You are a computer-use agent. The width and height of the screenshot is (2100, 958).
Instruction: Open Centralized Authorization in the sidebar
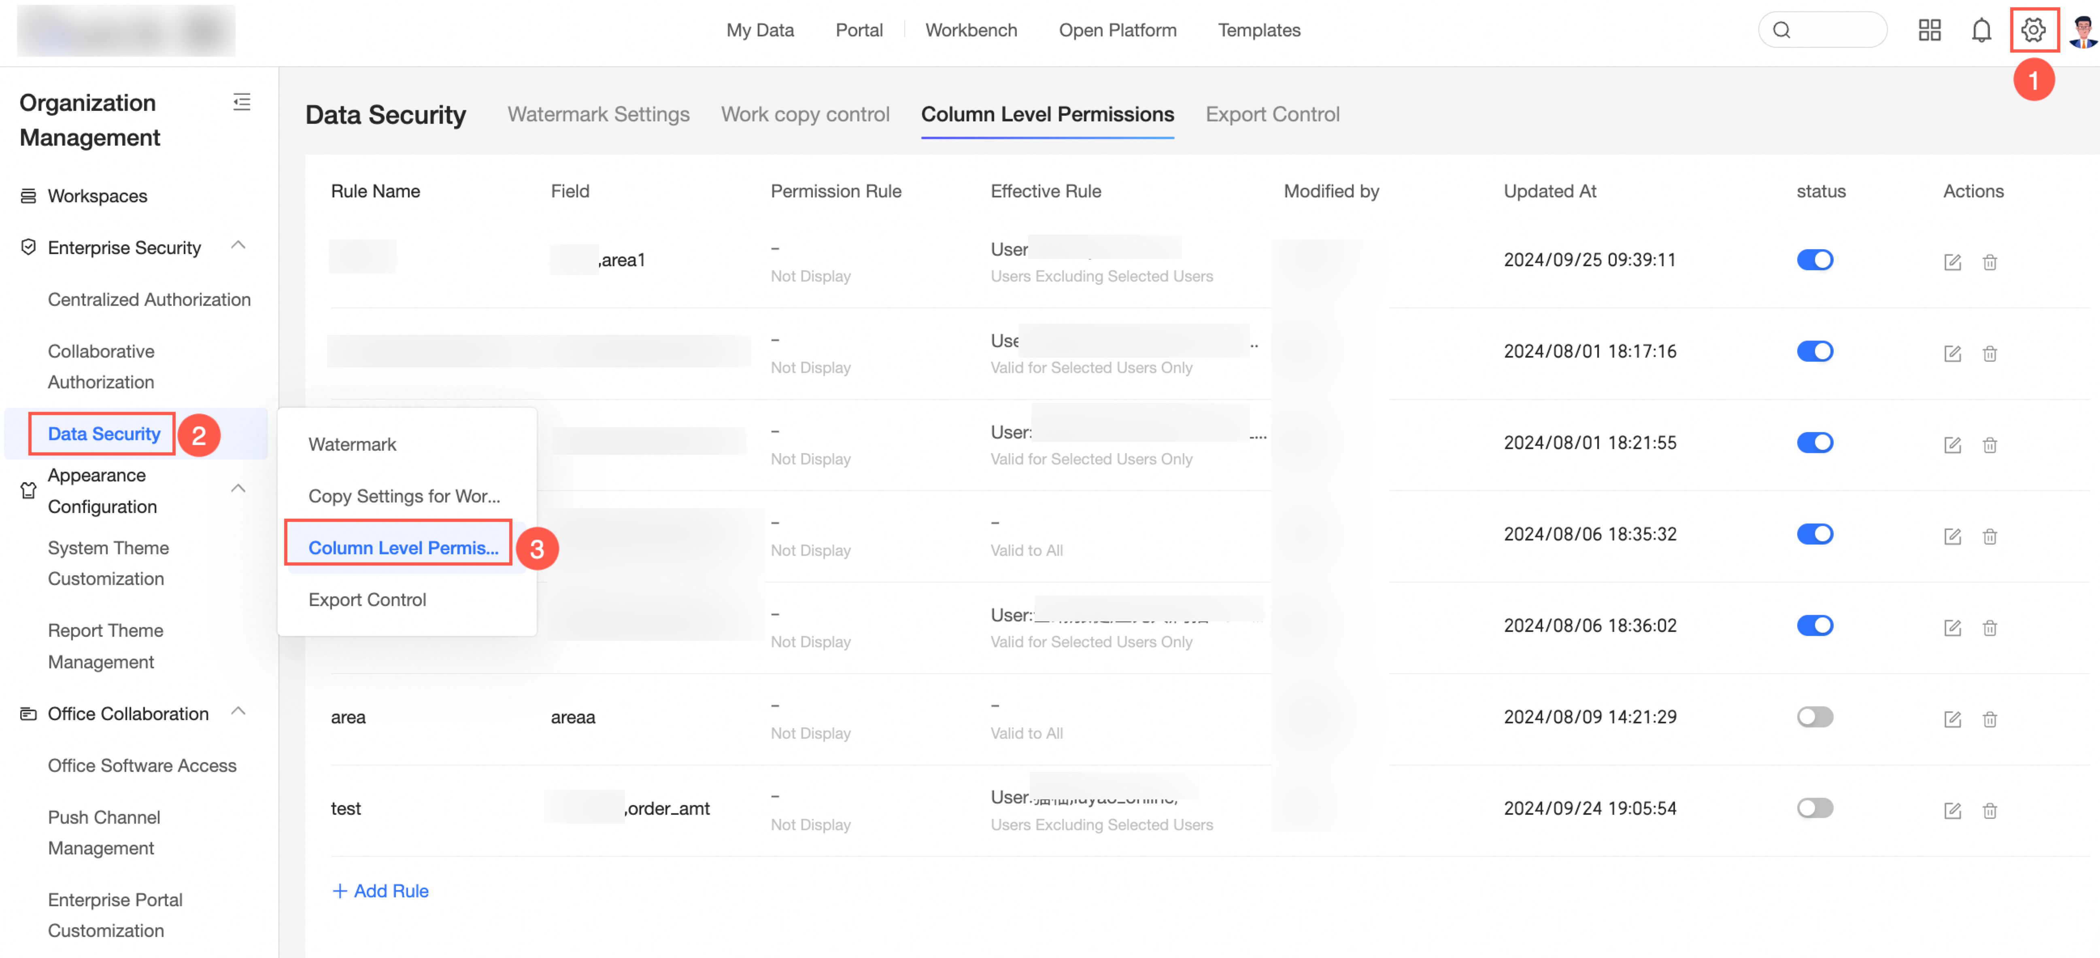tap(149, 299)
